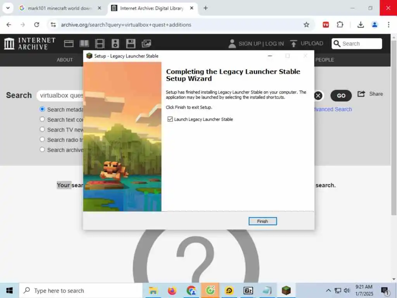397x298 pixels.
Task: Open the Audio speaker icon in Archive nav
Action: pyautogui.click(x=115, y=43)
